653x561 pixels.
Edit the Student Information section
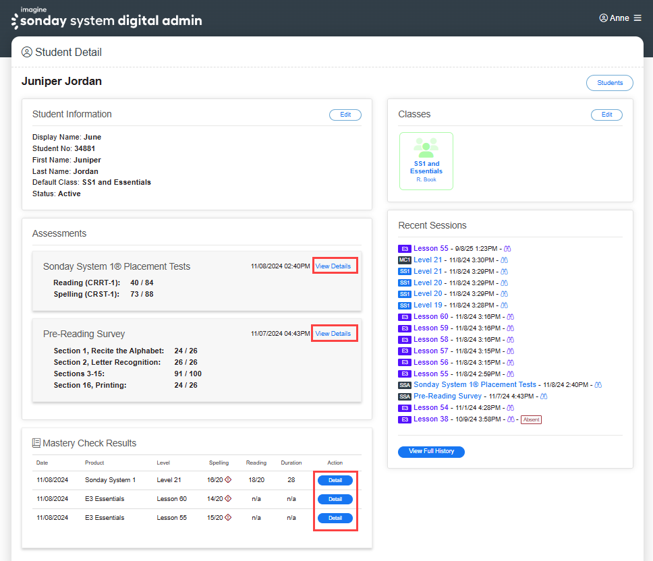(345, 115)
